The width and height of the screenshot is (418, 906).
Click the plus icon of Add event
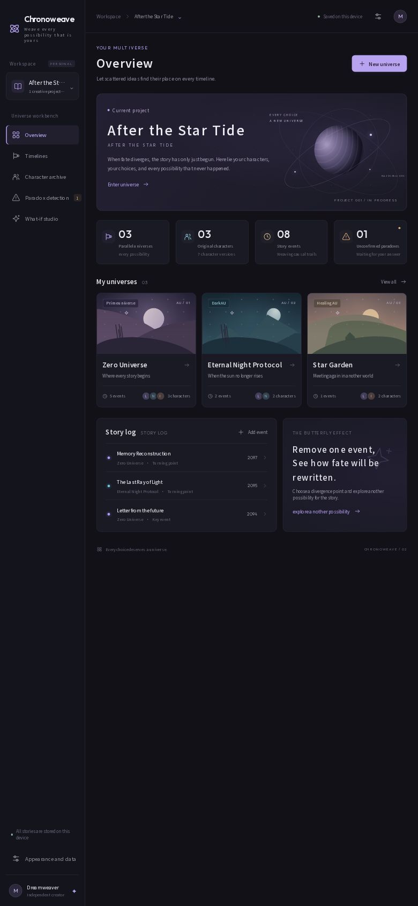point(241,432)
